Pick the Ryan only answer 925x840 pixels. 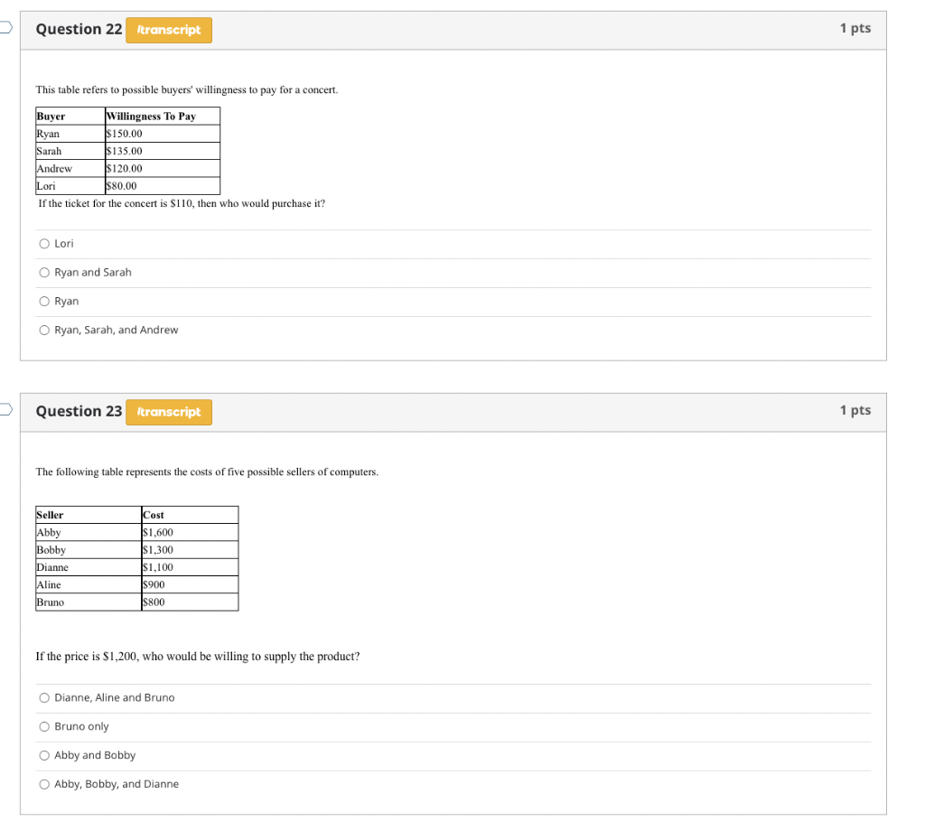pyautogui.click(x=44, y=302)
